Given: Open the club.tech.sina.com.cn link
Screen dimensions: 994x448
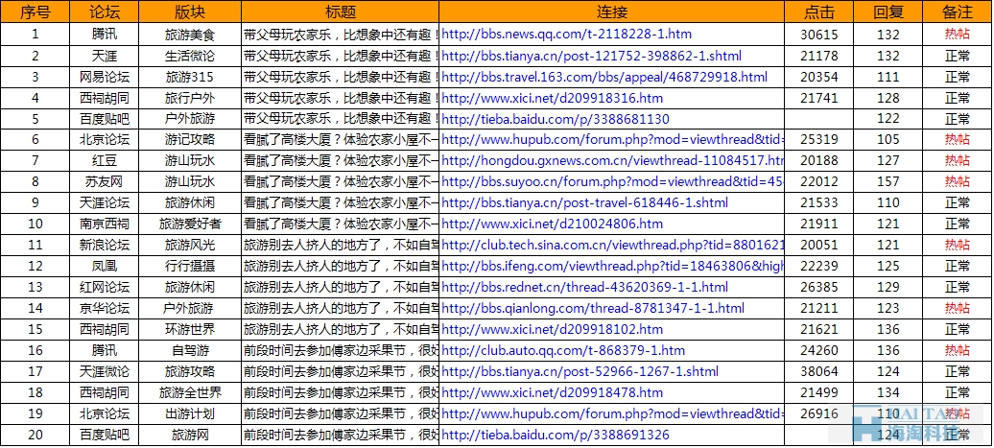Looking at the screenshot, I should point(612,246).
